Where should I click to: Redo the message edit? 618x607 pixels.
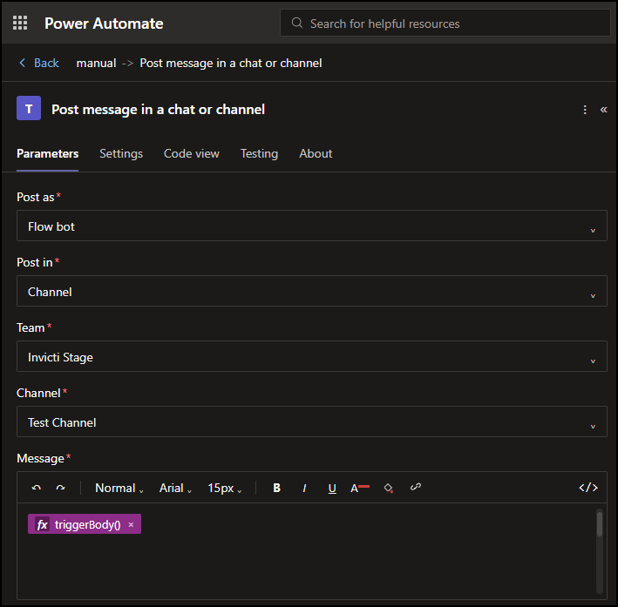pos(60,488)
